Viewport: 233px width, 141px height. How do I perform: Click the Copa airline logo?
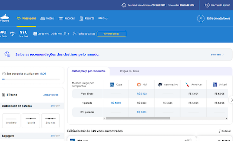[112, 84]
